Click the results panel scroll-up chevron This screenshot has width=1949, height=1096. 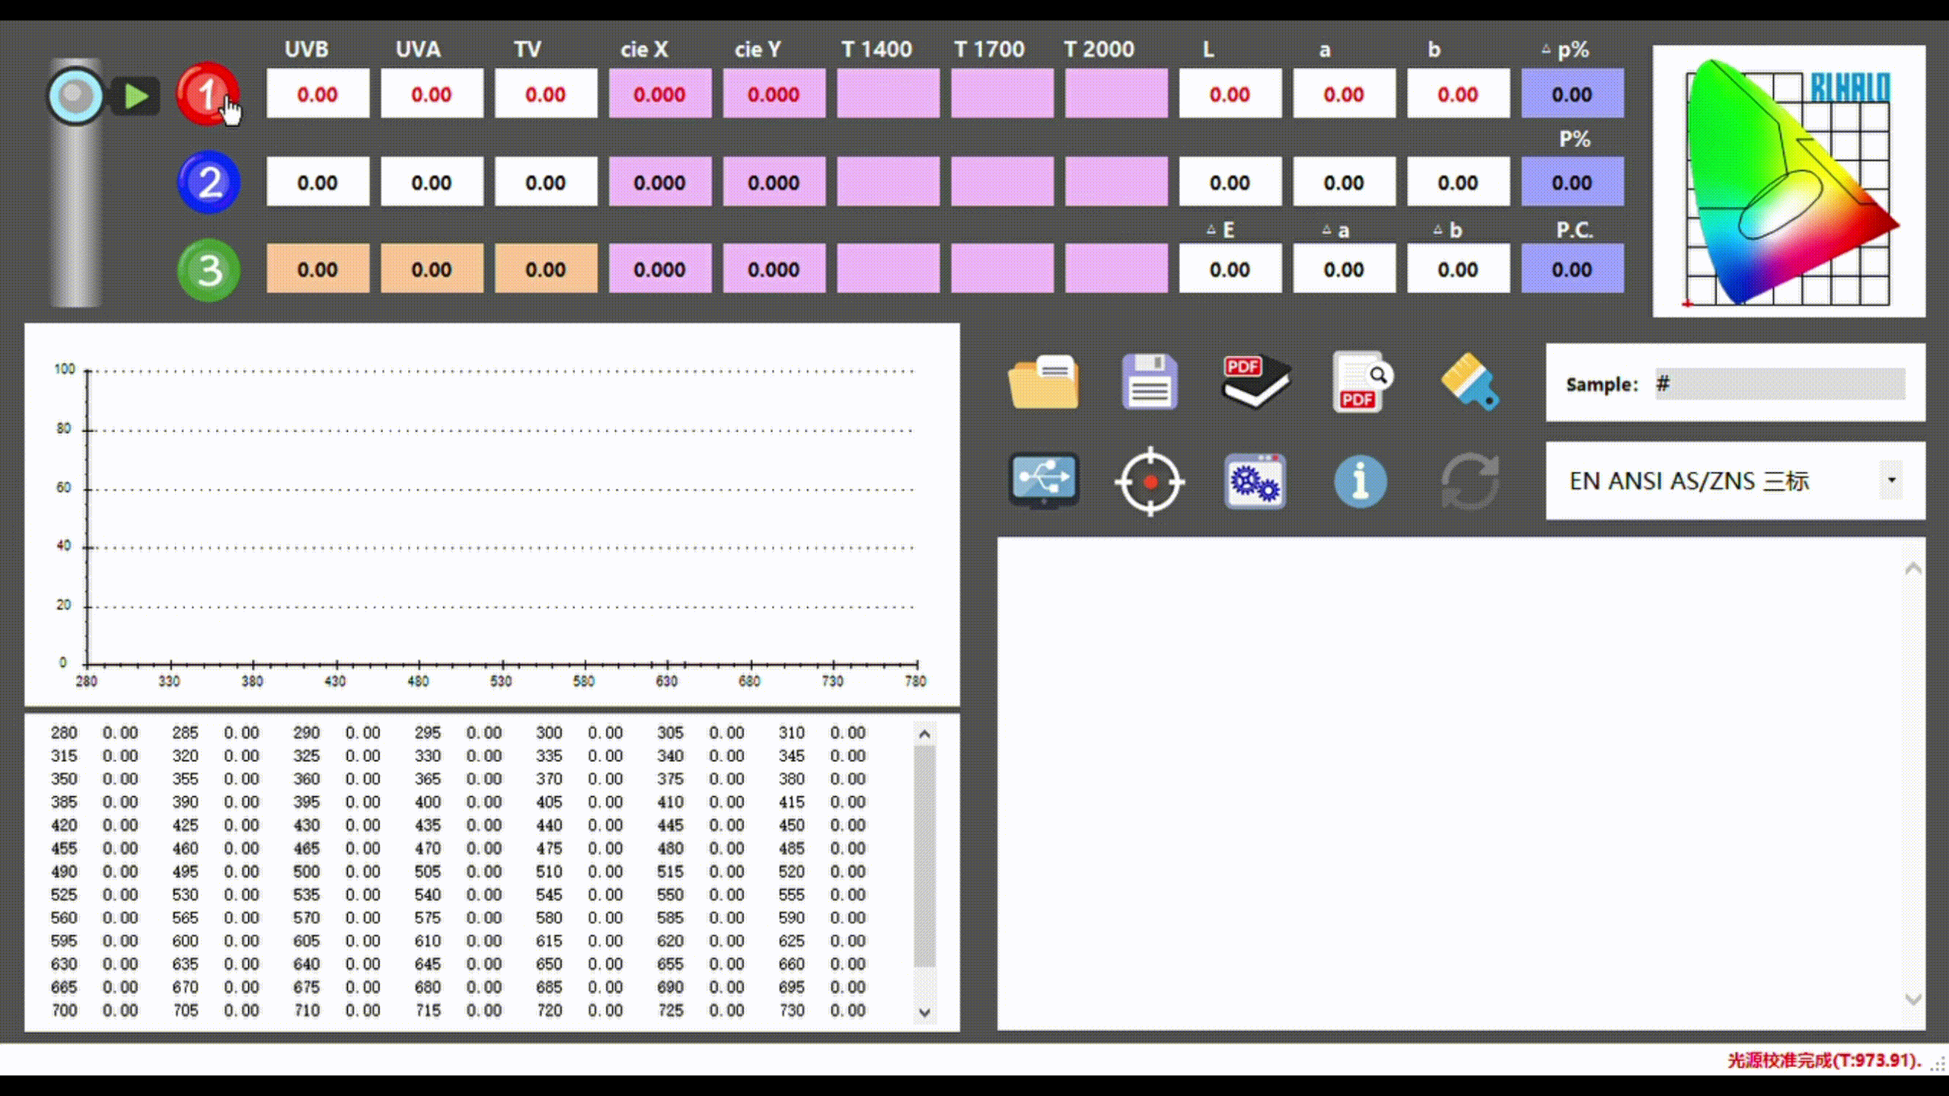pos(1913,569)
